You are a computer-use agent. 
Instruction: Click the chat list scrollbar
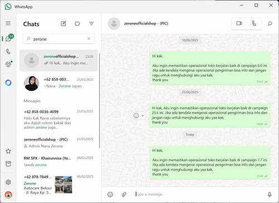tap(99, 100)
